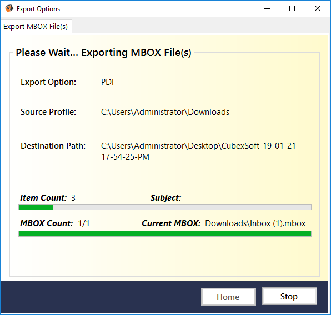Viewport: 331px width, 315px height.
Task: Click the Destination Path label
Action: (53, 146)
